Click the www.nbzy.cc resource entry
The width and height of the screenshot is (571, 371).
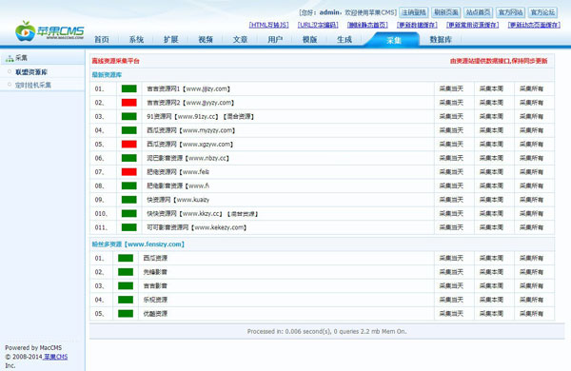[x=187, y=158]
